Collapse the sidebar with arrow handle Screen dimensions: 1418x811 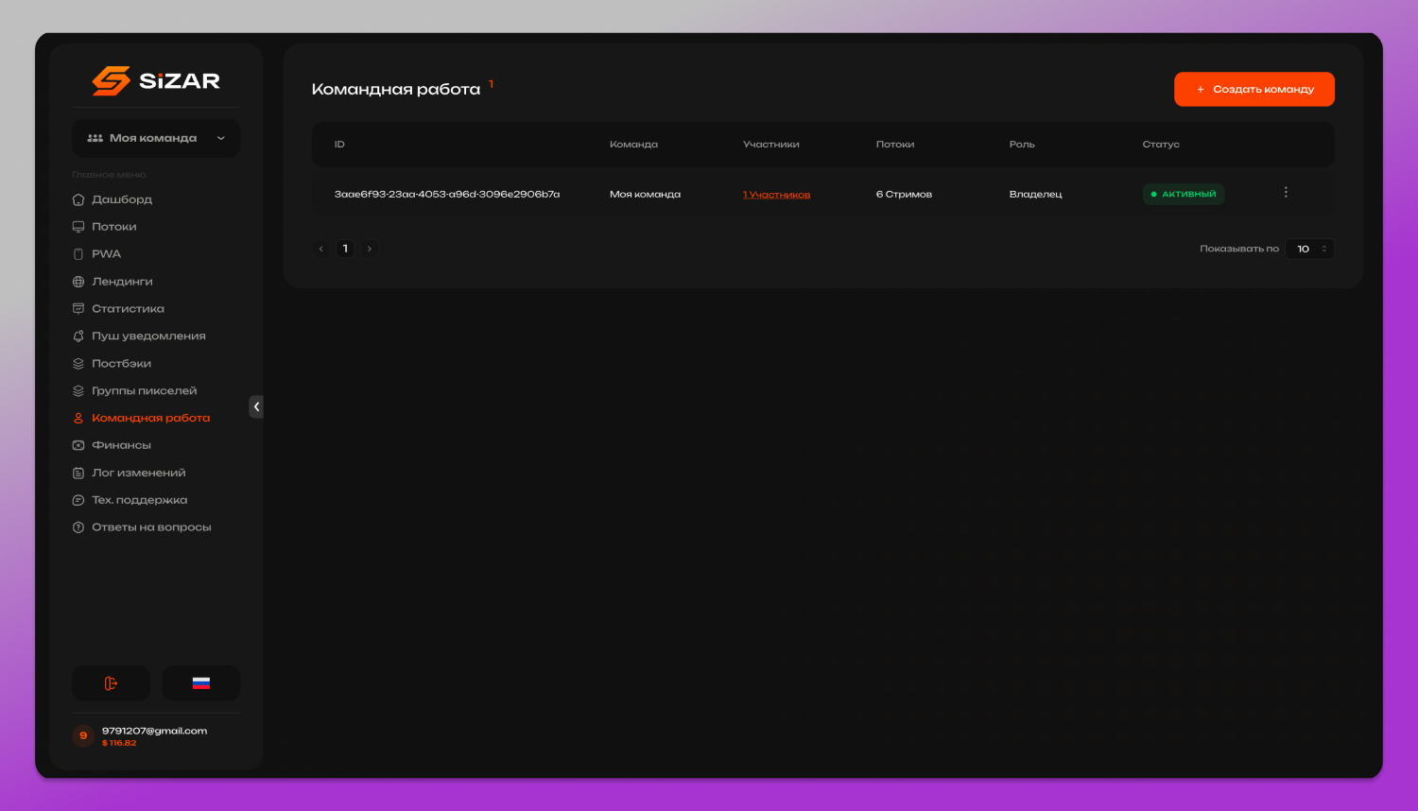coord(256,406)
